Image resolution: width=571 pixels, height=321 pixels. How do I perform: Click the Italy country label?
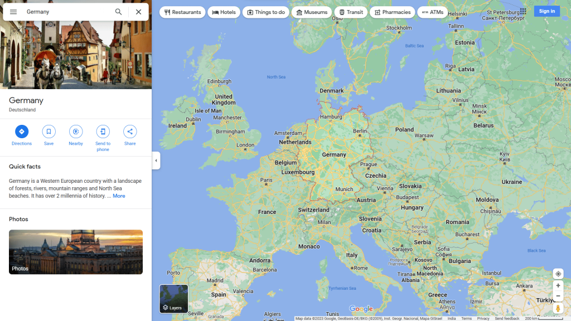352,255
